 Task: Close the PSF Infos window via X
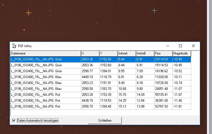pos(193,46)
